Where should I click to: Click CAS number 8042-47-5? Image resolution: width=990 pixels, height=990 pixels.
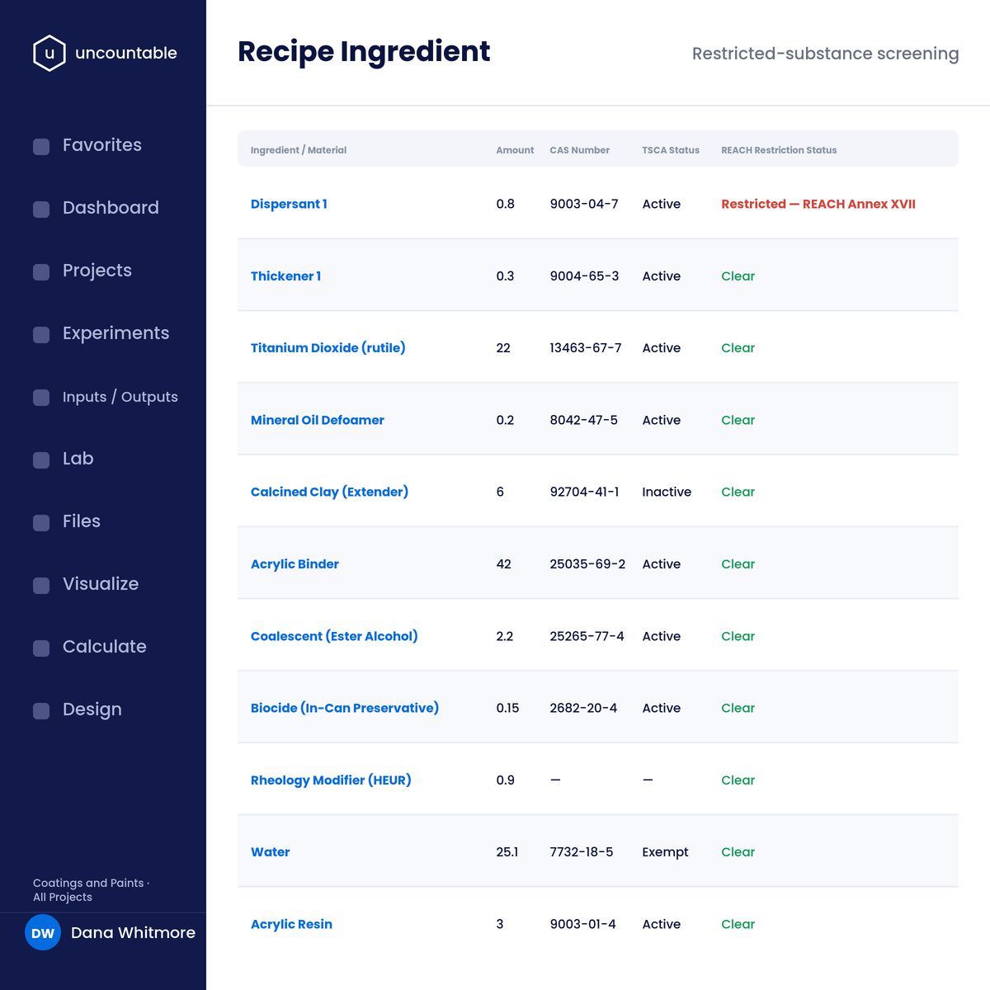584,420
